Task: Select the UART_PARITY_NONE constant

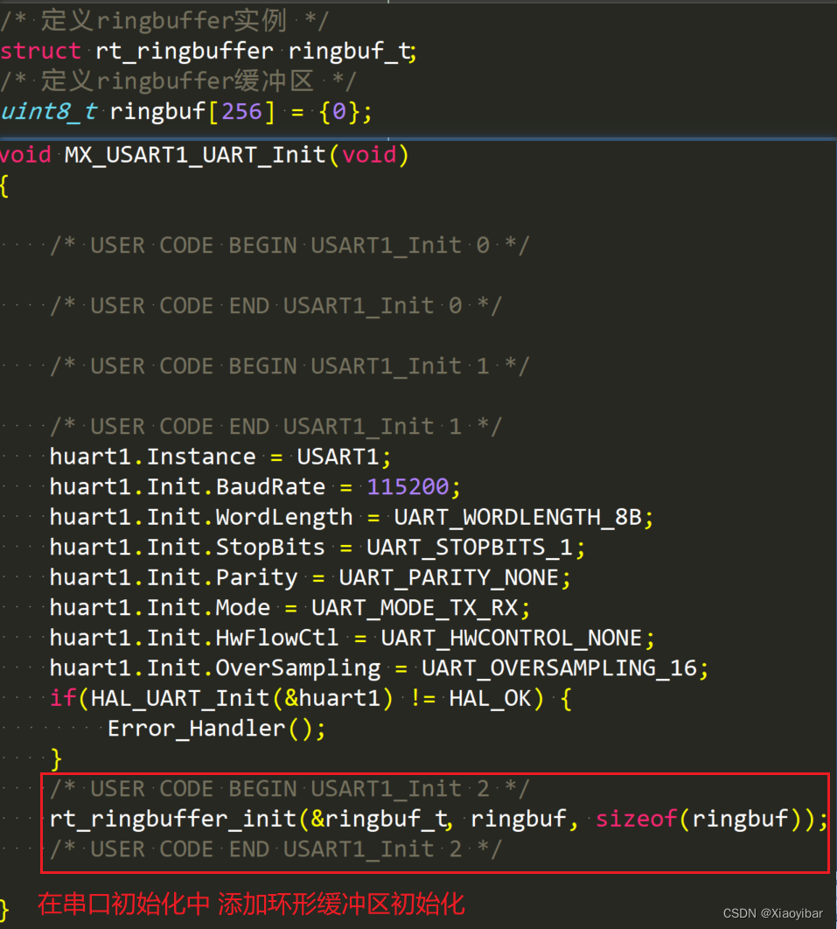Action: [452, 576]
